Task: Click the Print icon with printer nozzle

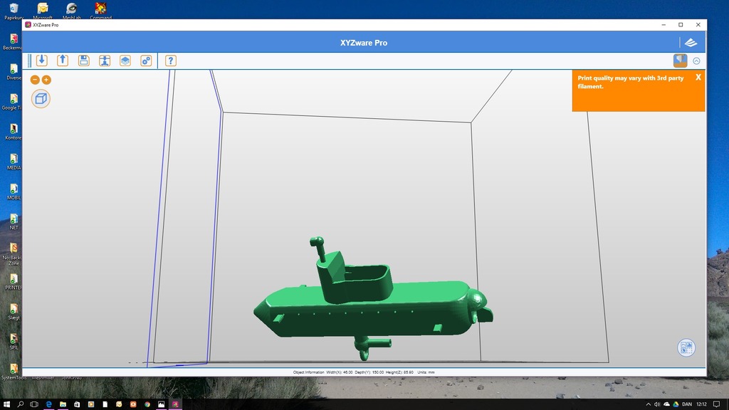Action: [x=105, y=61]
